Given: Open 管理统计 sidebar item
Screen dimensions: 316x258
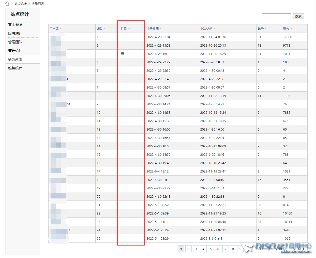Looking at the screenshot, I should coord(15,51).
